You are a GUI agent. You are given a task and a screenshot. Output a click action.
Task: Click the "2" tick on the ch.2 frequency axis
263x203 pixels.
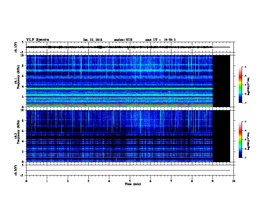(23, 152)
